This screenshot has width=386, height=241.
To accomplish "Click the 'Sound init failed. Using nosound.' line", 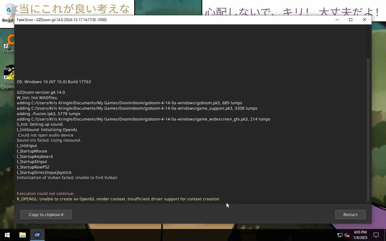I will click(49, 140).
